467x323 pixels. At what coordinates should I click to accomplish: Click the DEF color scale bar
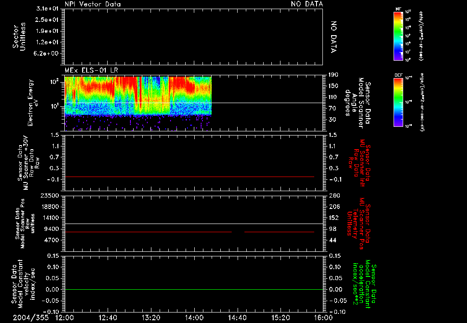click(x=398, y=102)
